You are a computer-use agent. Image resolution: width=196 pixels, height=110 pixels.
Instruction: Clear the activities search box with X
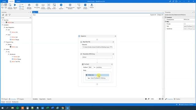pos(30,18)
